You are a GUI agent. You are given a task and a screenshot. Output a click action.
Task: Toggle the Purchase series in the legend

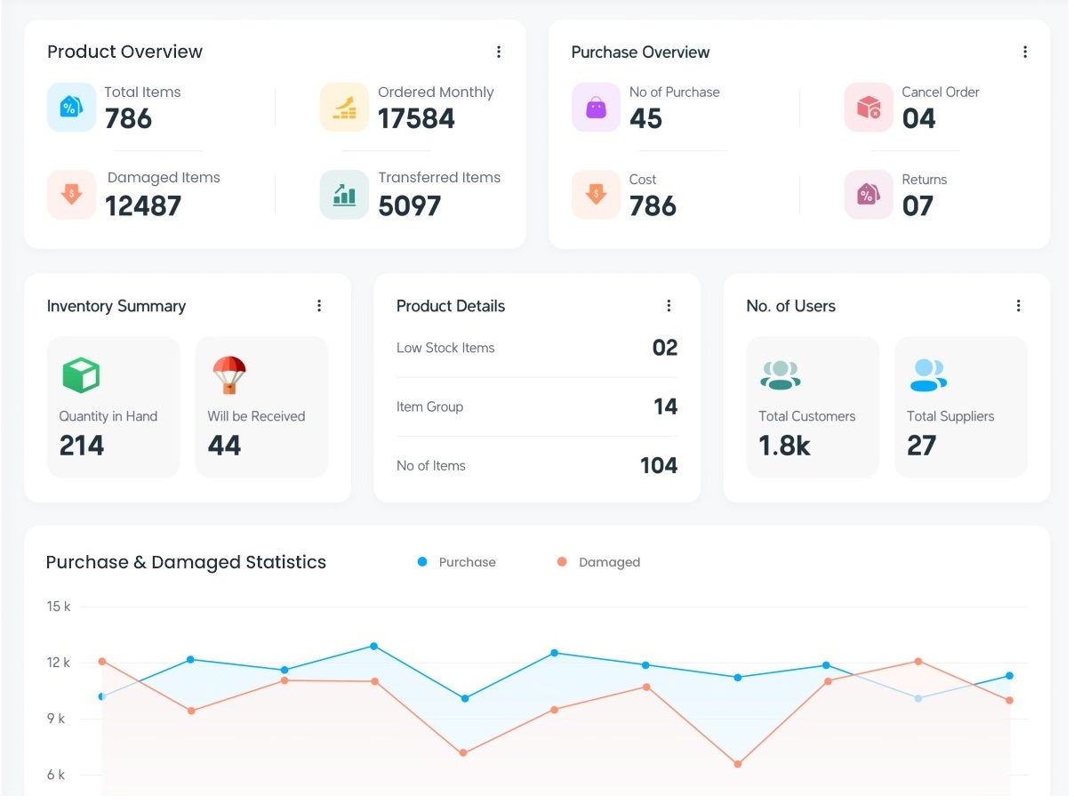(457, 561)
